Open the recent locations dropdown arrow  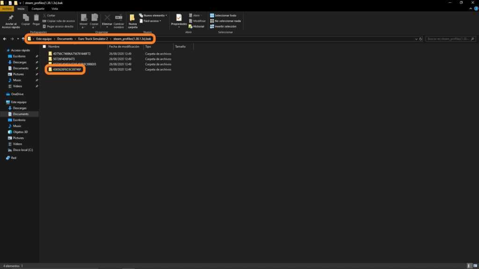(x=18, y=39)
